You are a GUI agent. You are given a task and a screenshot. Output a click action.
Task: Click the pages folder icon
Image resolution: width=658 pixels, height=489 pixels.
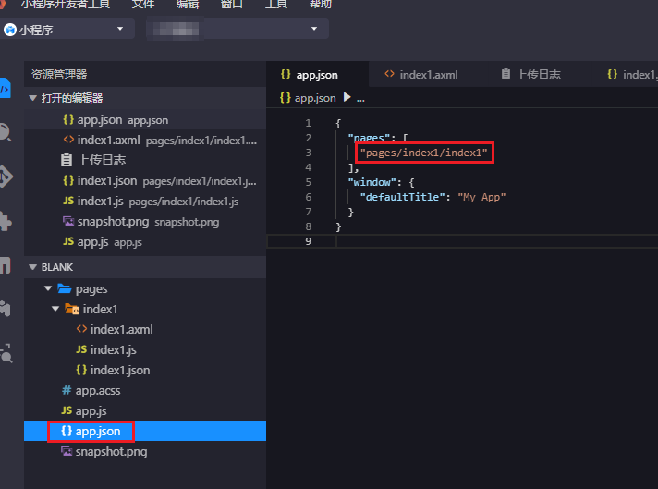[x=64, y=288]
